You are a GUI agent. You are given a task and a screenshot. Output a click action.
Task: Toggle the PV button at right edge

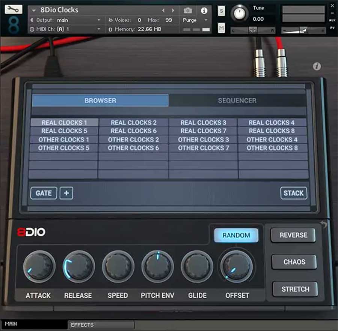tap(332, 28)
